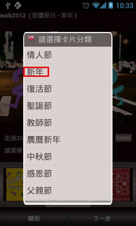Image resolution: width=136 pixels, height=226 pixels.
Task: Tap the 下一步 button
Action: click(102, 218)
